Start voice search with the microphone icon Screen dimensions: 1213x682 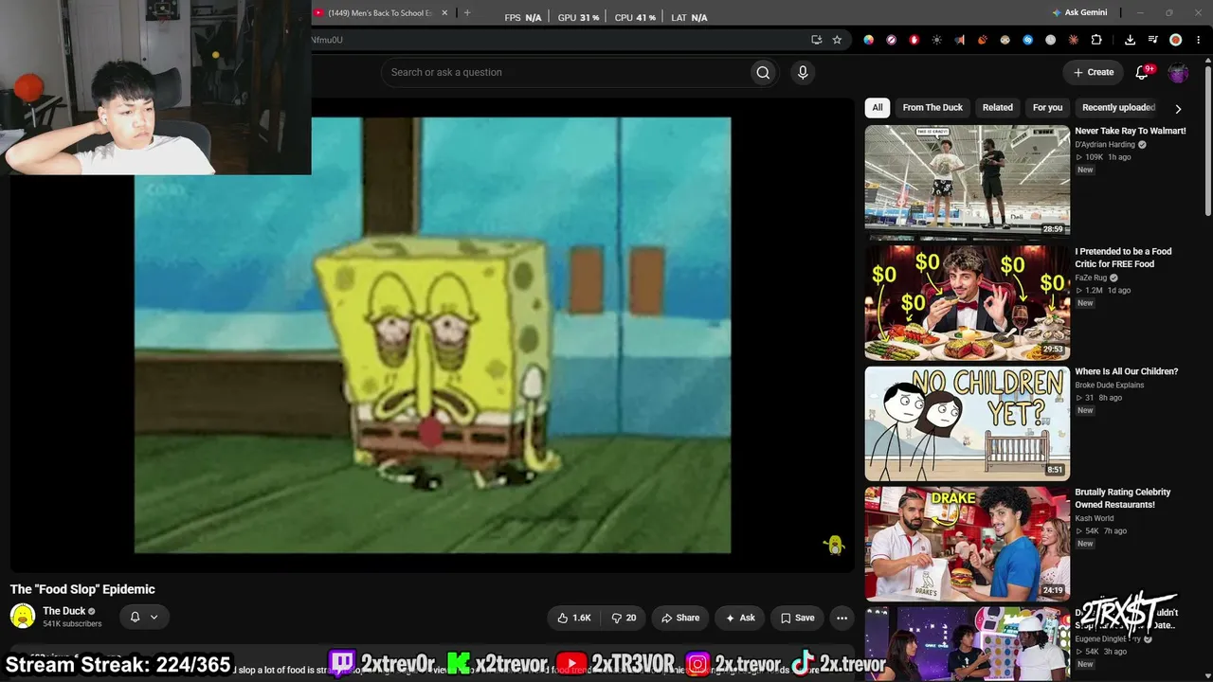(x=803, y=72)
